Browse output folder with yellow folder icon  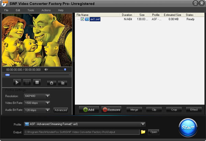pyautogui.click(x=143, y=132)
